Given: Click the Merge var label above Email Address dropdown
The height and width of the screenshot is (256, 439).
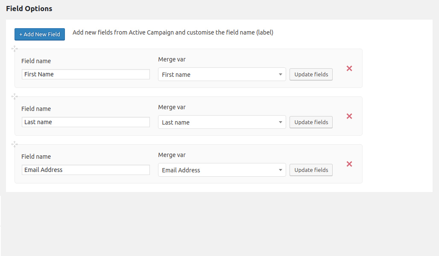Looking at the screenshot, I should [x=172, y=155].
